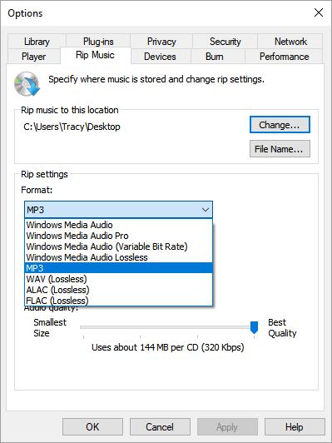This screenshot has width=332, height=443.
Task: Open the Network tab
Action: point(290,42)
